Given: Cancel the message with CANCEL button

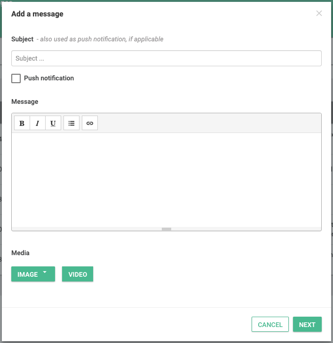Looking at the screenshot, I should click(x=270, y=324).
